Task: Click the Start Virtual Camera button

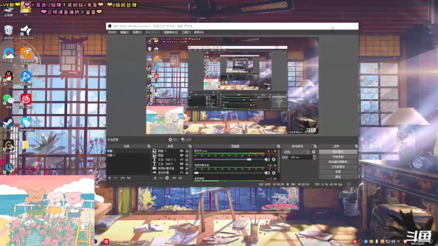Action: pyautogui.click(x=338, y=162)
